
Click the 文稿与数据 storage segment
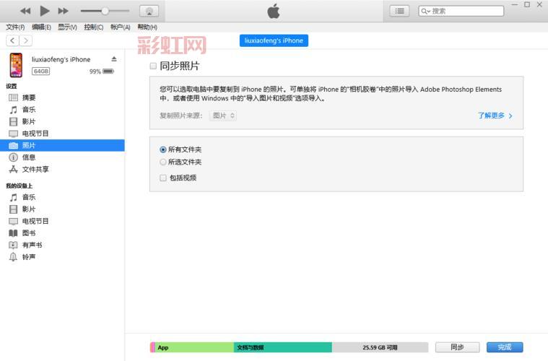283,347
